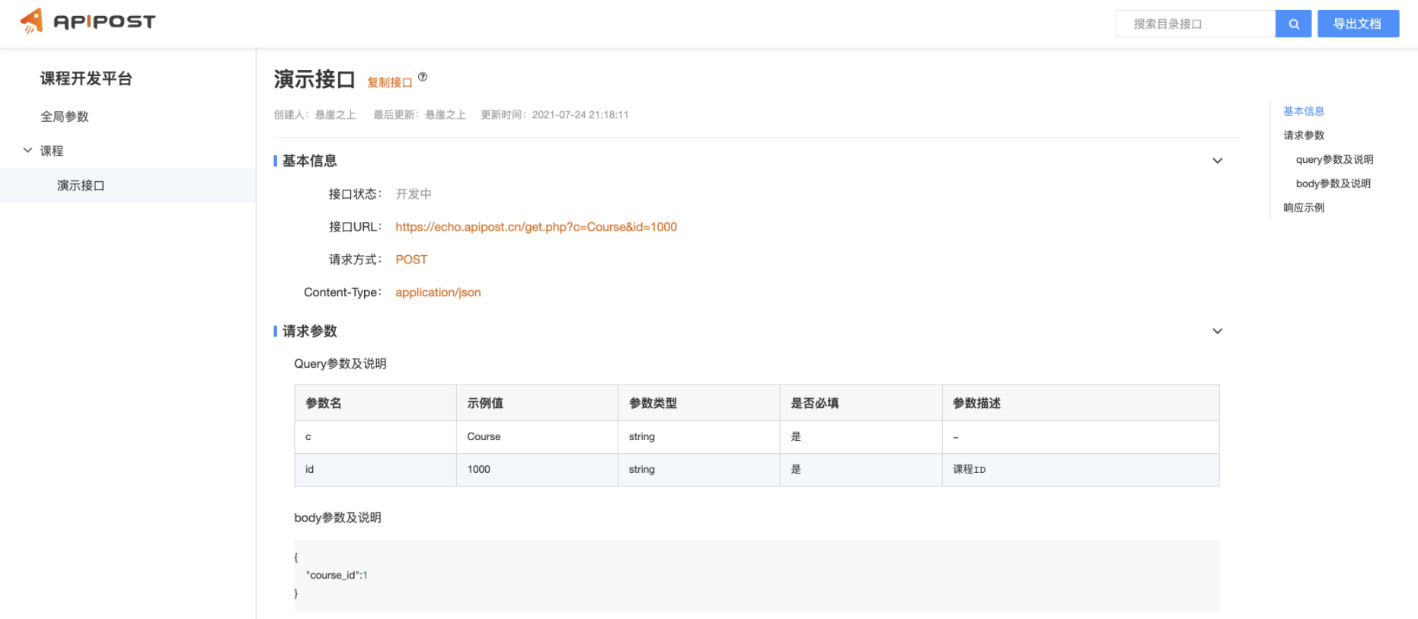
Task: Click the 导出文档 export button
Action: click(1358, 24)
